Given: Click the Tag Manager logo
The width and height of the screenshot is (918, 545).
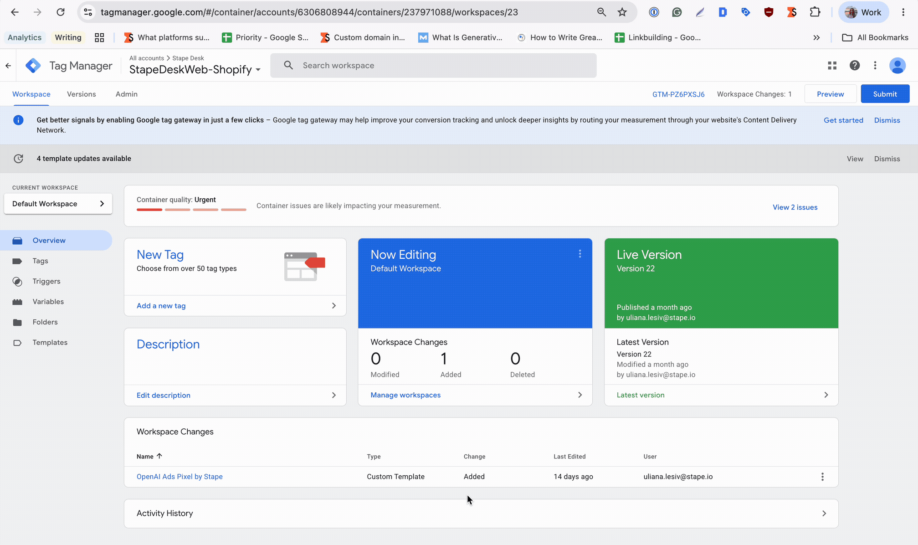Looking at the screenshot, I should click(x=33, y=66).
